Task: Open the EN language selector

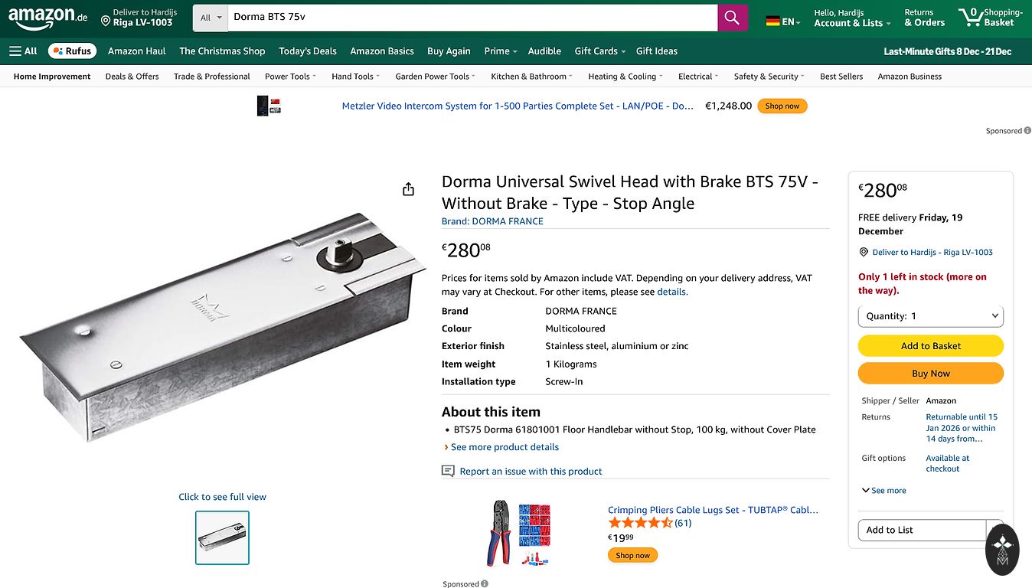Action: click(x=783, y=21)
